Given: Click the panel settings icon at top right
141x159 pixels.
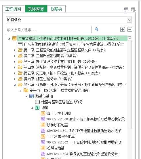Looking at the screenshot, I should click(x=133, y=10).
